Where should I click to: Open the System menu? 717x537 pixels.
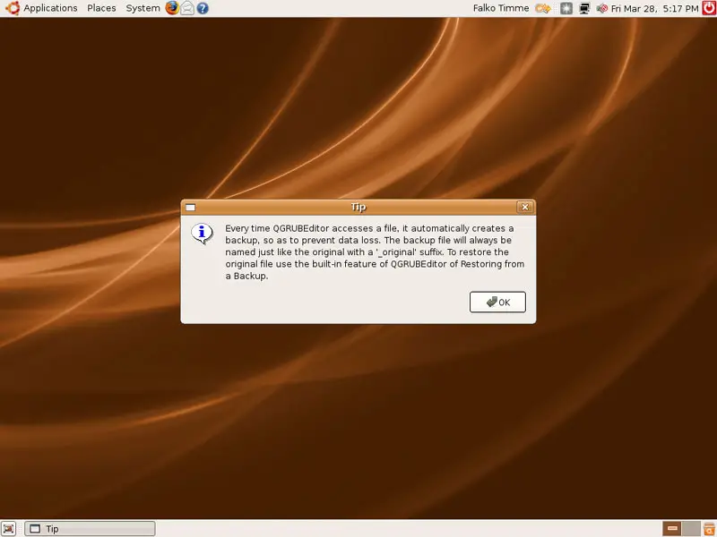143,8
